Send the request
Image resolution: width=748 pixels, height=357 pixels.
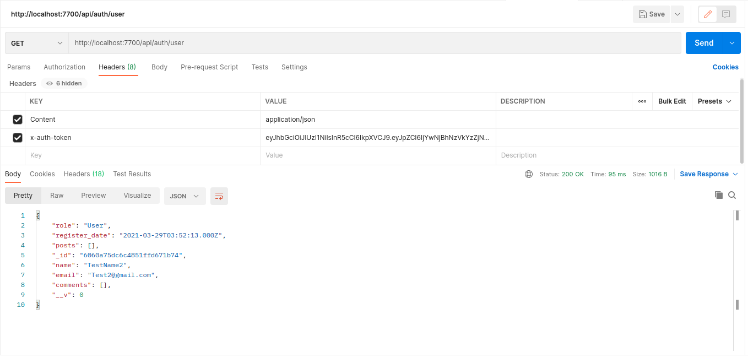tap(704, 43)
